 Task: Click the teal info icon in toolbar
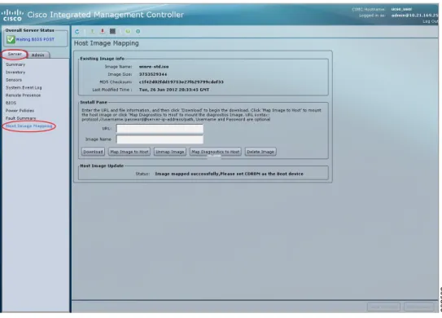pos(138,31)
